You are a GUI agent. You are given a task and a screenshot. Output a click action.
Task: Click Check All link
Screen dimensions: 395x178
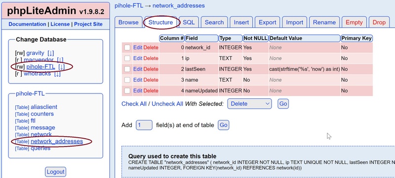point(134,104)
